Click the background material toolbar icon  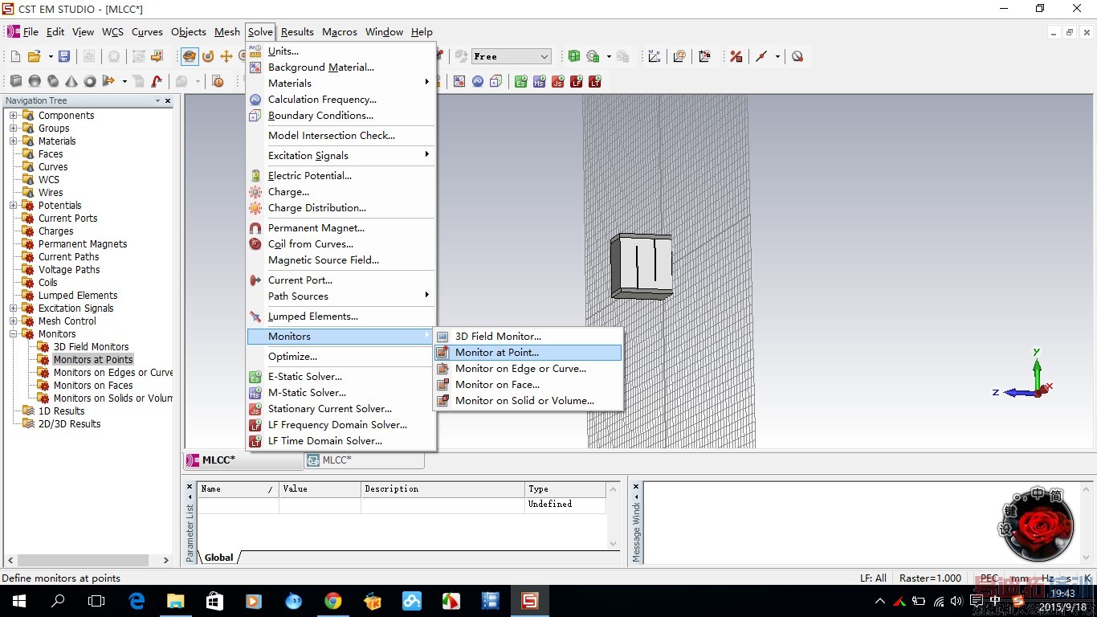459,81
